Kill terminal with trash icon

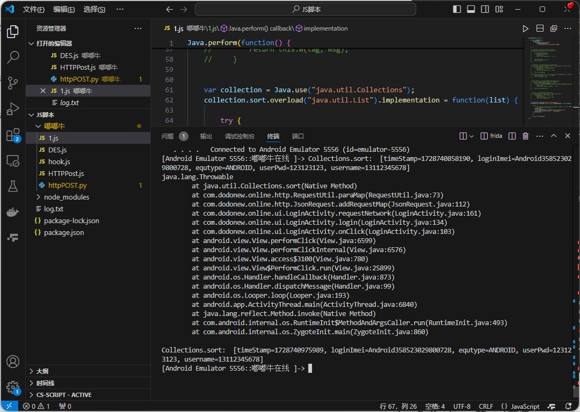click(525, 136)
